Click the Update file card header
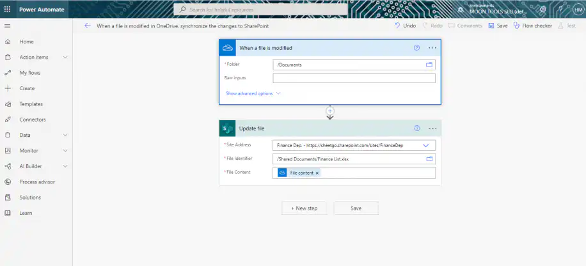This screenshot has width=586, height=266. (x=330, y=128)
